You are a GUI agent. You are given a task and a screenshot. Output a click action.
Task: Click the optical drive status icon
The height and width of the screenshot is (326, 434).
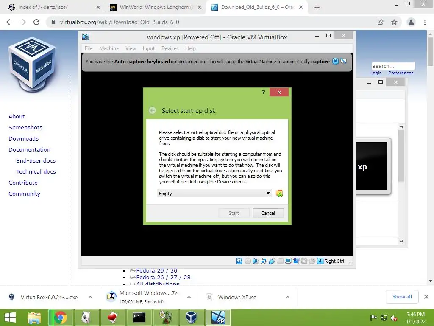pyautogui.click(x=248, y=261)
